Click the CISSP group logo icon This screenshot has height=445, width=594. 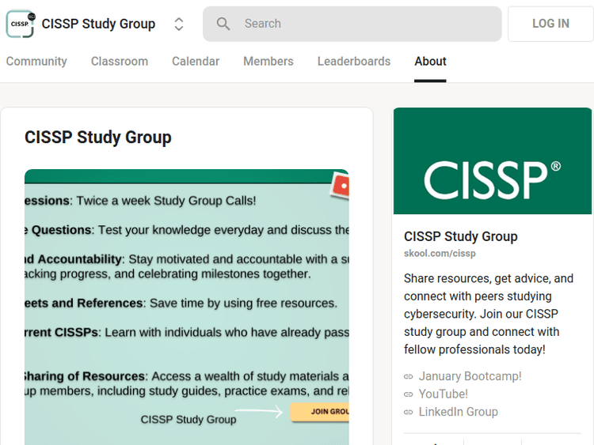point(21,24)
